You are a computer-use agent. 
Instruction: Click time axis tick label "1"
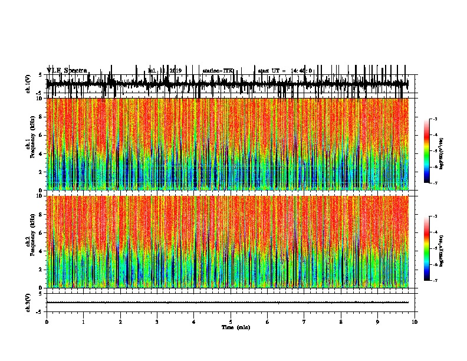(x=83, y=322)
